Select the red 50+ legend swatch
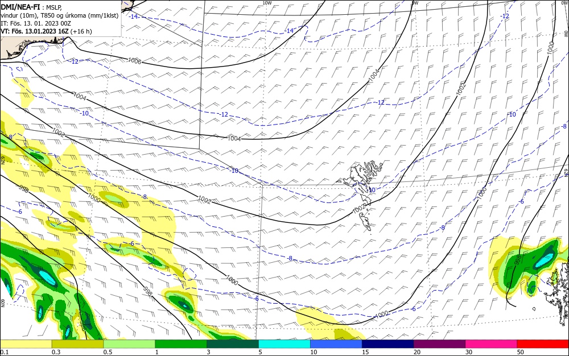Screen dimensions: 569x356 (x=543, y=344)
